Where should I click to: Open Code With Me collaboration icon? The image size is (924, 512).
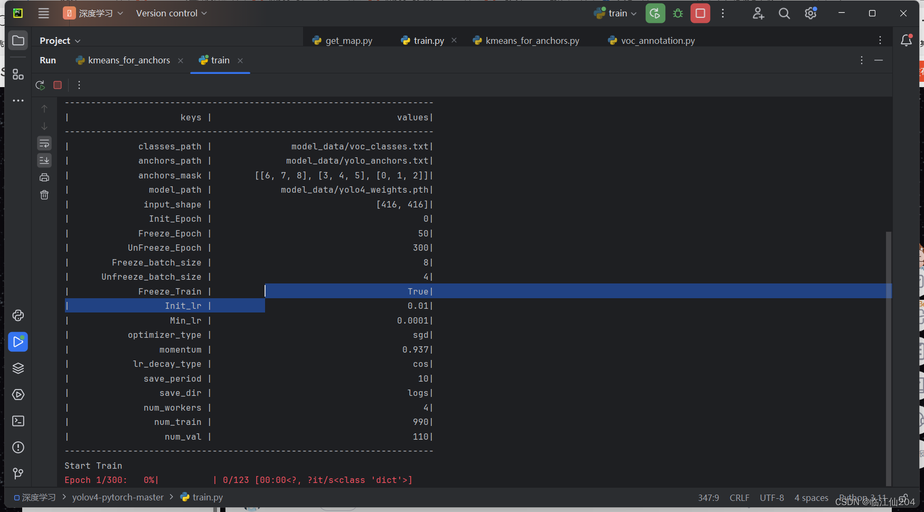758,13
